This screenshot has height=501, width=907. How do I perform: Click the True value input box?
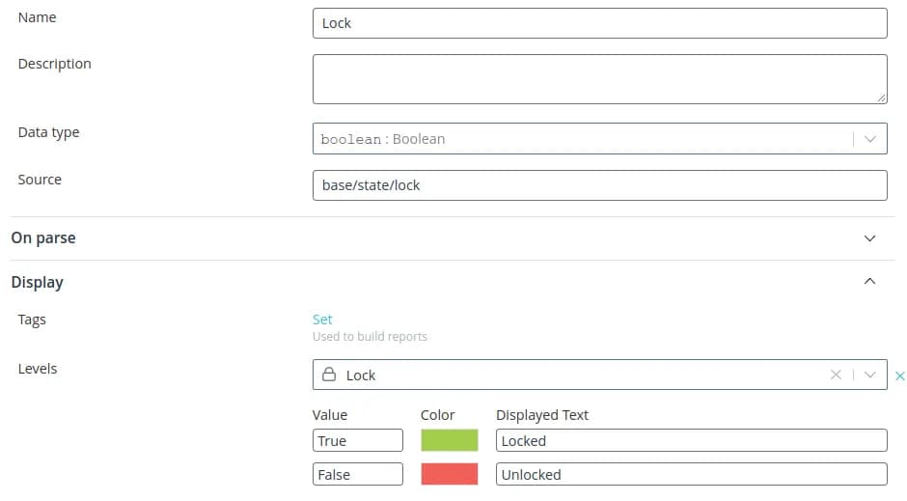click(357, 440)
